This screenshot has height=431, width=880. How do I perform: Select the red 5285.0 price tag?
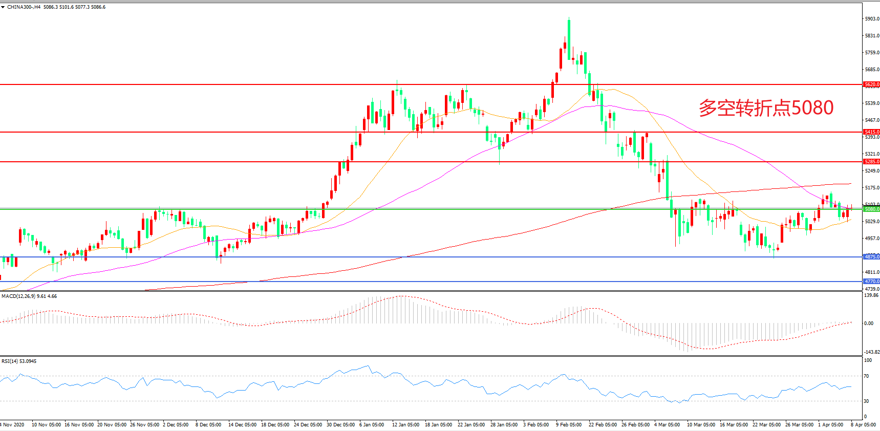point(871,162)
